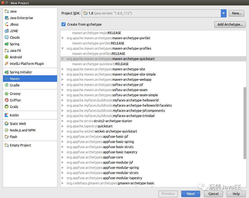The image size is (249, 198).
Task: Expand the maven-archetype-site node
Action: pos(63,69)
